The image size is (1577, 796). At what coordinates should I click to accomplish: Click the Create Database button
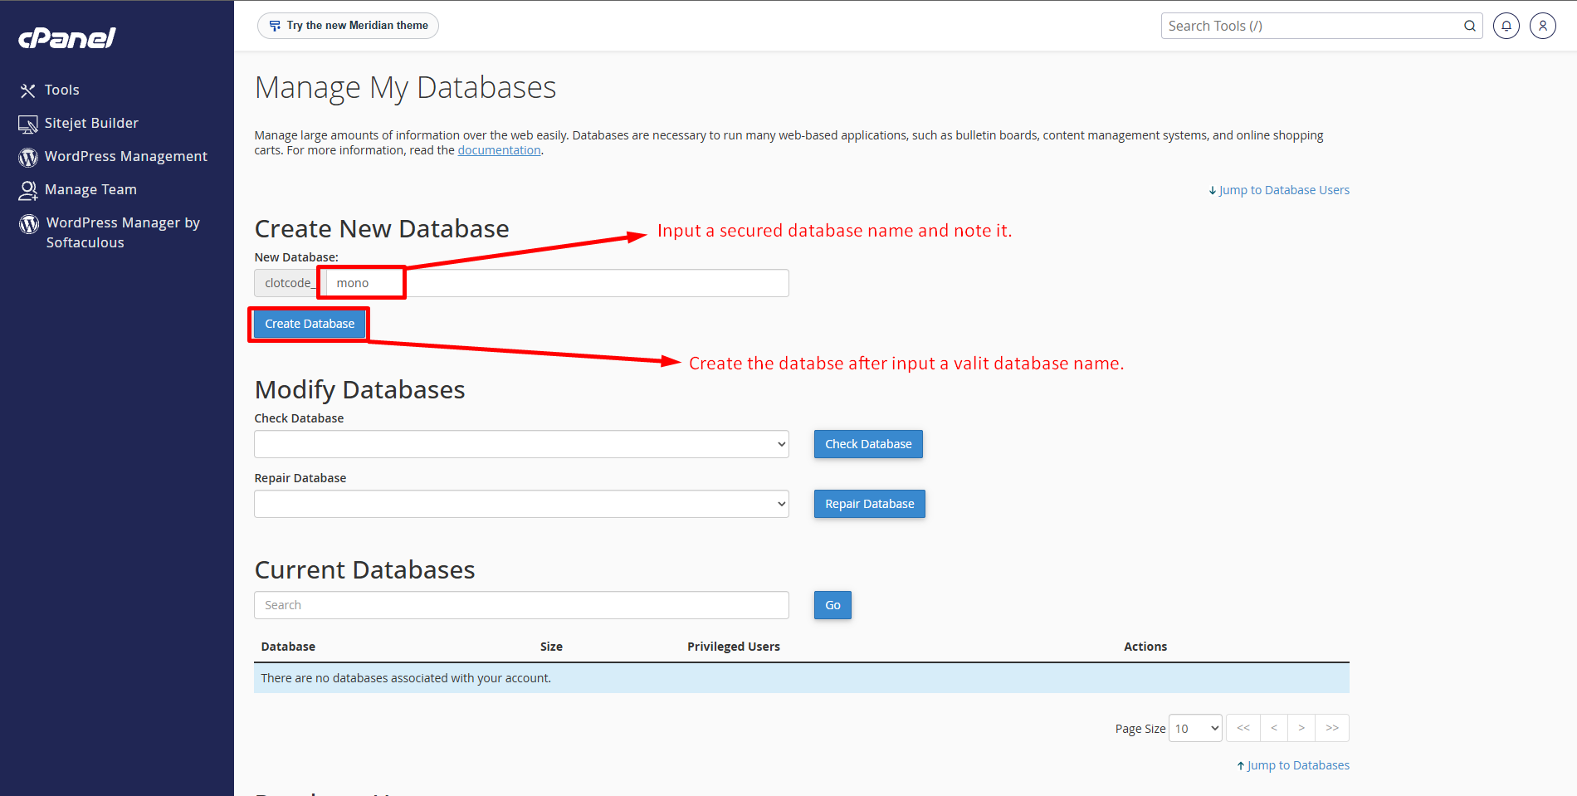310,324
